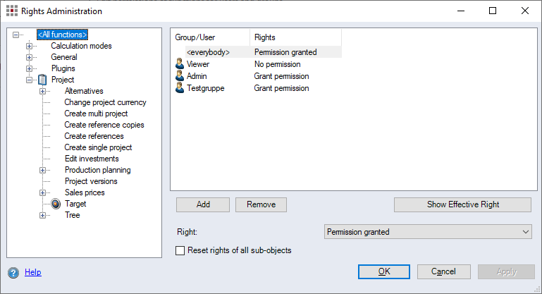Expand the Sales prices node
This screenshot has height=294, width=542.
point(43,192)
